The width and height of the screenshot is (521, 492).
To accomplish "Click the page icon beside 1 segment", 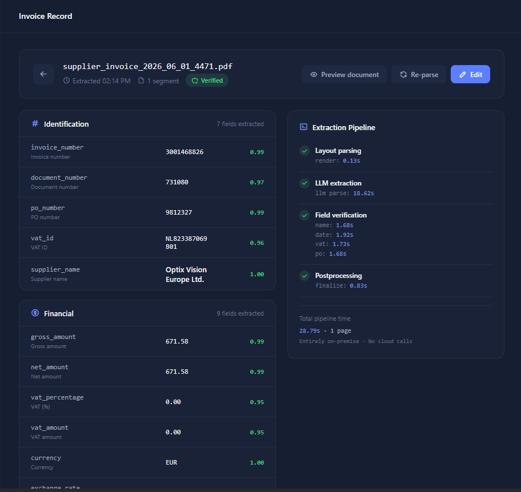I will click(141, 80).
